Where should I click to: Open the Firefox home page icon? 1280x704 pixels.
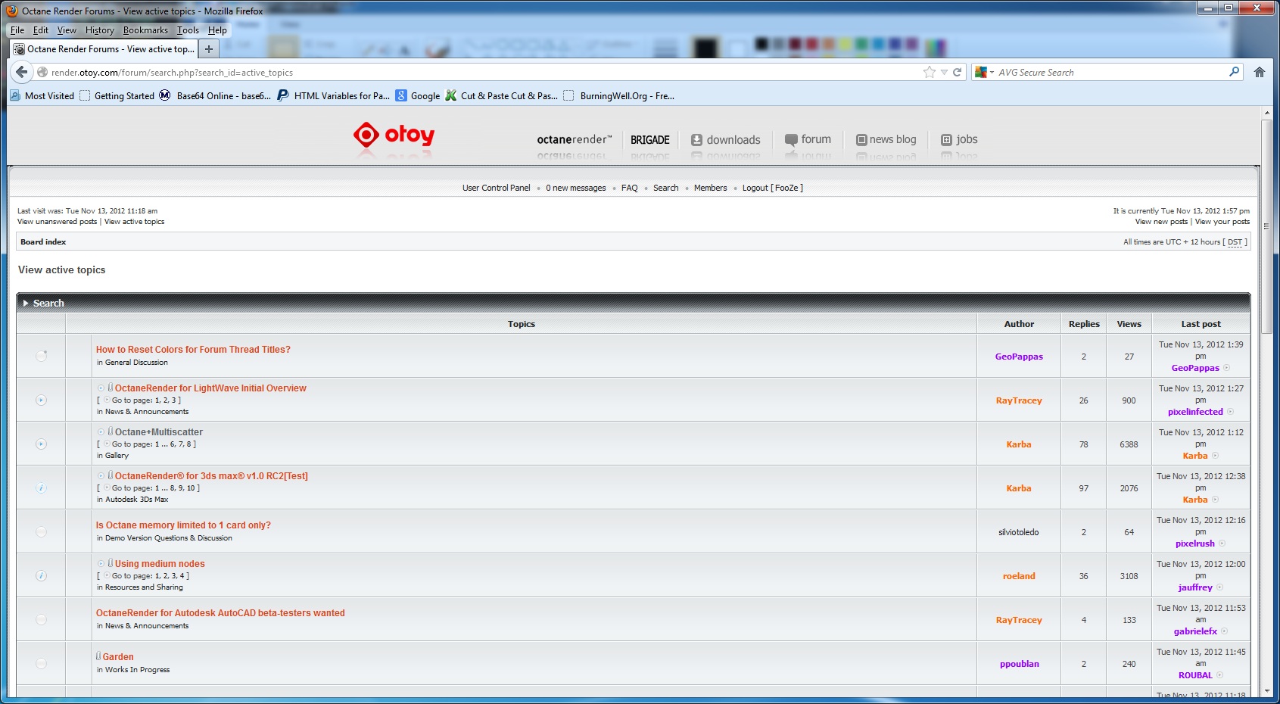(x=1260, y=72)
